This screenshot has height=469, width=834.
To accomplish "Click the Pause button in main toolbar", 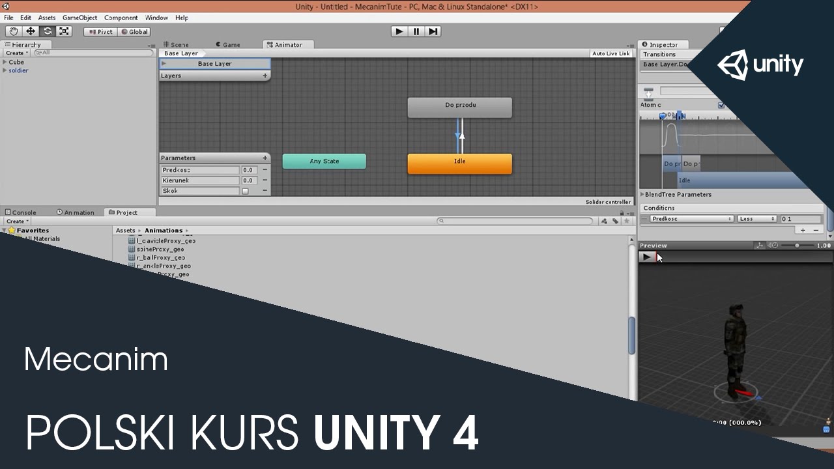I will pyautogui.click(x=416, y=31).
